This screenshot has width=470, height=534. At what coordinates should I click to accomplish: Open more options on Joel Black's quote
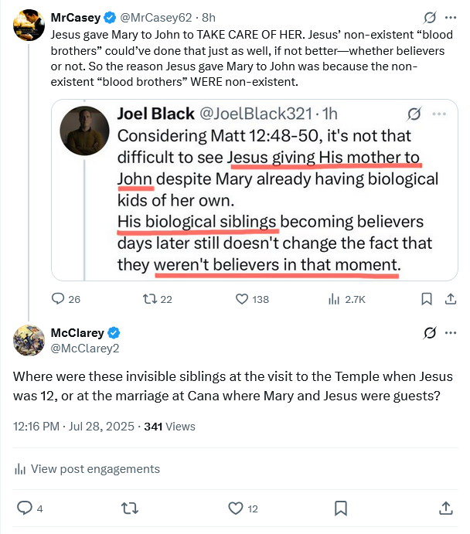tap(438, 114)
